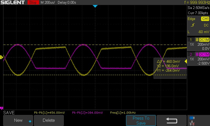Click the Delay:0.00s readout

point(67,2)
